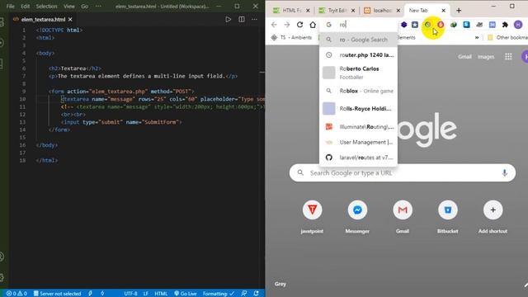Start voice search with microphone icon
The image size is (528, 297).
[504, 172]
